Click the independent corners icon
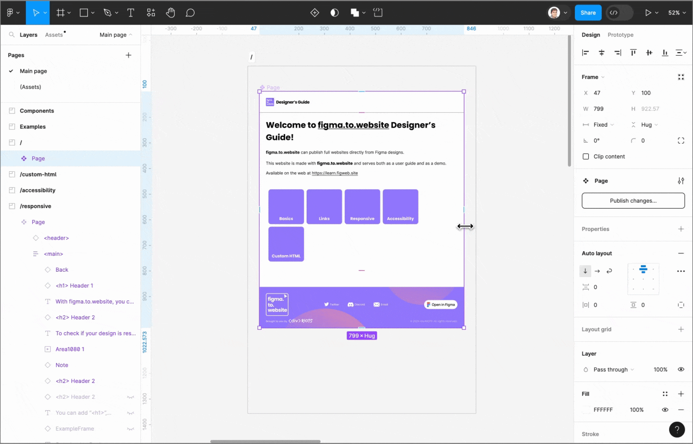This screenshot has width=693, height=444. click(681, 141)
